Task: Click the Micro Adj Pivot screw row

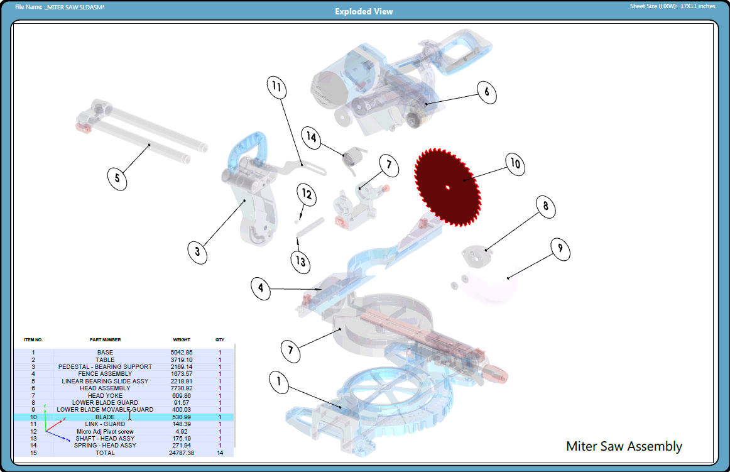Action: pyautogui.click(x=124, y=432)
